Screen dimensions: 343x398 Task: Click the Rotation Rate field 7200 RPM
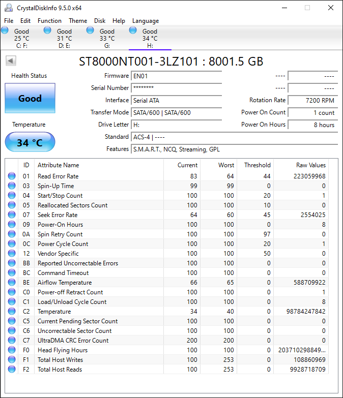click(x=313, y=100)
